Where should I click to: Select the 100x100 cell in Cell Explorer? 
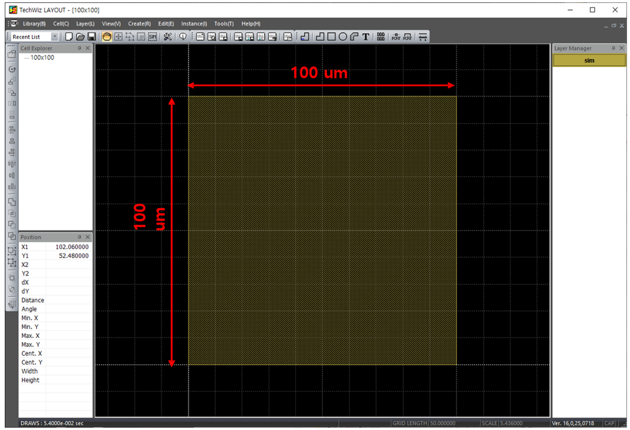42,58
